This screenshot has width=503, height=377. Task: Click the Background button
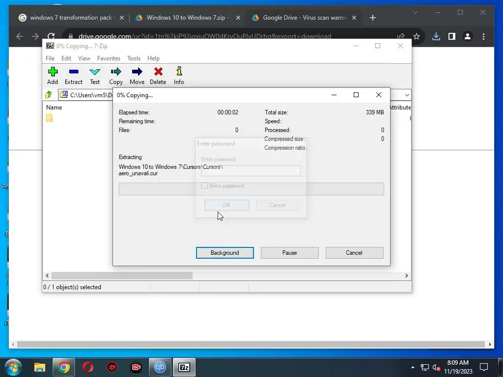225,253
